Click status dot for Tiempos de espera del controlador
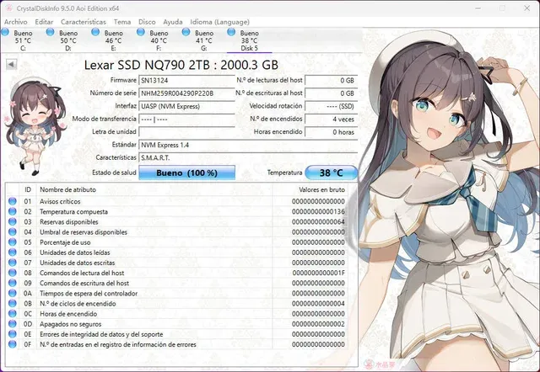Image resolution: width=540 pixels, height=372 pixels. 13,293
